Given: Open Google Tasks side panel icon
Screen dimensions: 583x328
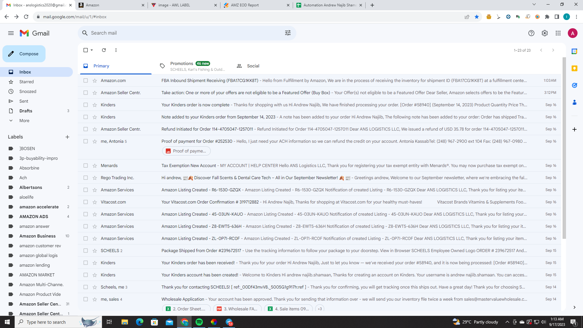Looking at the screenshot, I should click(574, 85).
